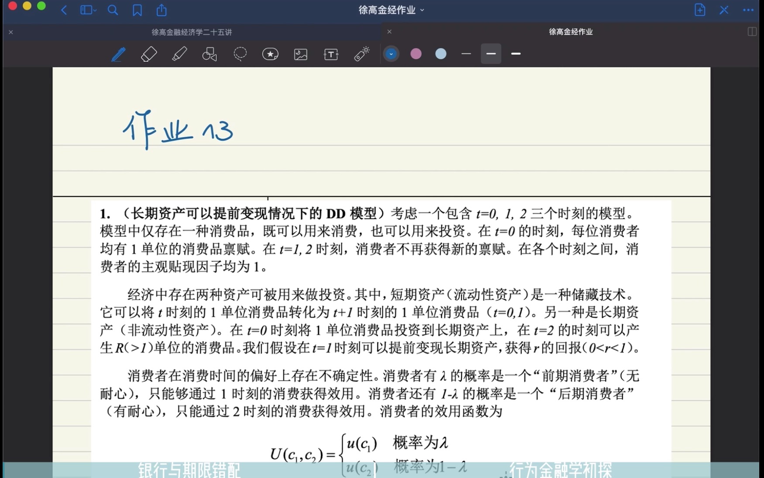Open the sidebar view toggle
Screen dimensions: 764x478
[x=88, y=10]
